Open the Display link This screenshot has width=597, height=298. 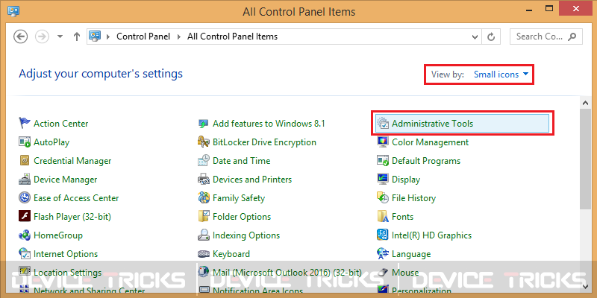[x=406, y=179]
